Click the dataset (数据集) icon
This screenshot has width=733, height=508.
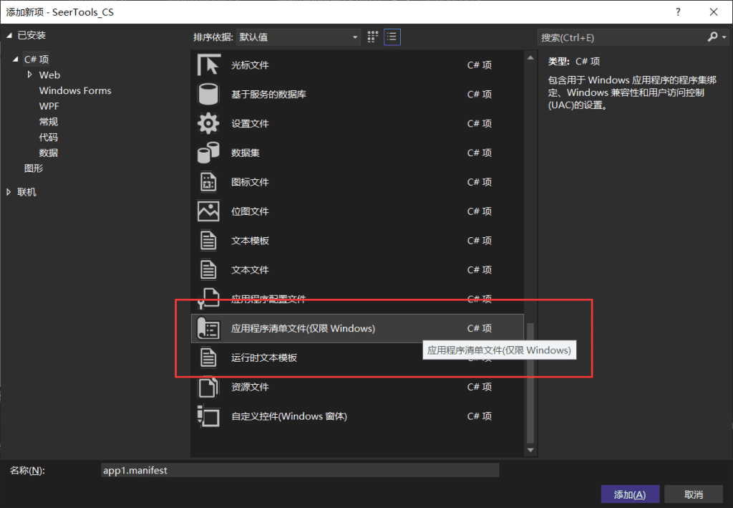tap(208, 153)
